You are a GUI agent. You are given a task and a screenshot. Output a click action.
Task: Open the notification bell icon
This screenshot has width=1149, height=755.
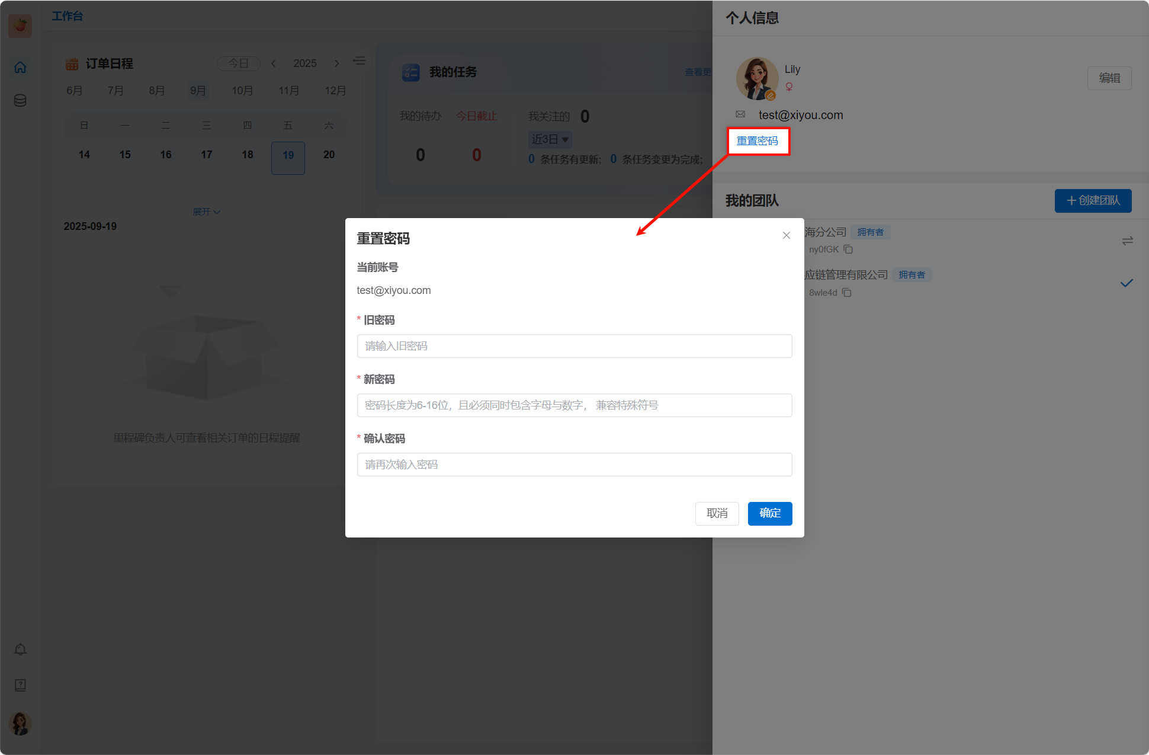coord(20,650)
